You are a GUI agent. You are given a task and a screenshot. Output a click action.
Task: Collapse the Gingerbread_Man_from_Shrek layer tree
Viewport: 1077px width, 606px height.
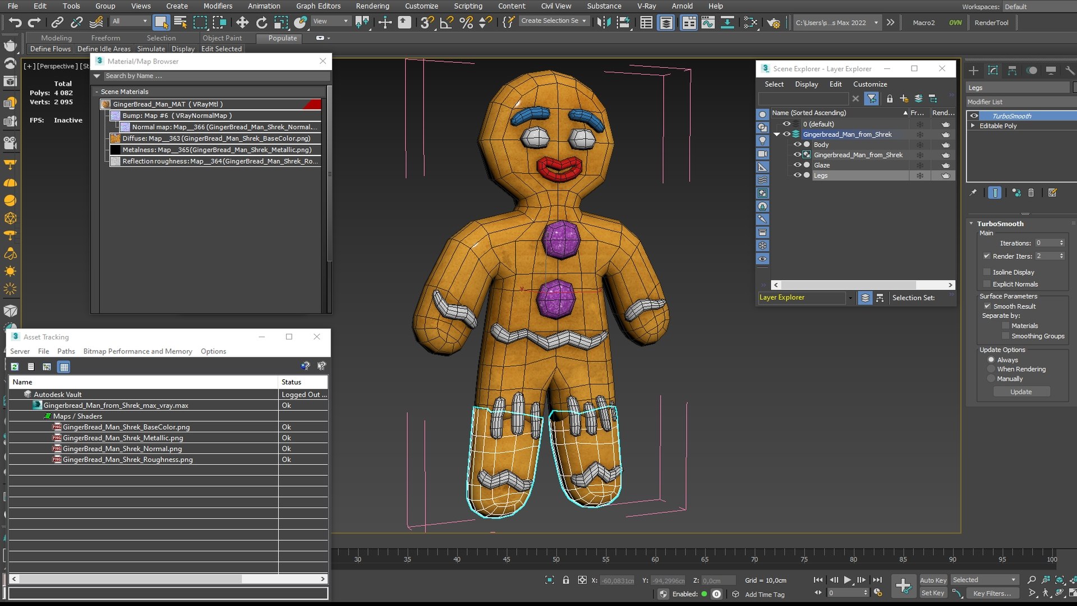point(777,134)
